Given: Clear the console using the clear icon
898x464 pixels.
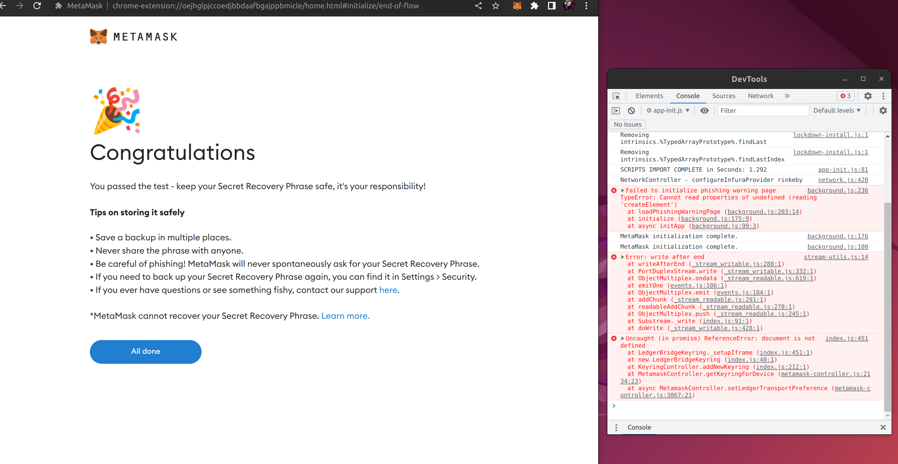Looking at the screenshot, I should point(631,110).
